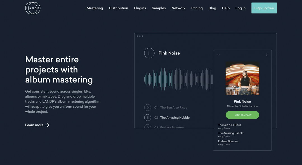302x165 pixels.
Task: Click the Master entire projects heading
Action: pyautogui.click(x=59, y=70)
